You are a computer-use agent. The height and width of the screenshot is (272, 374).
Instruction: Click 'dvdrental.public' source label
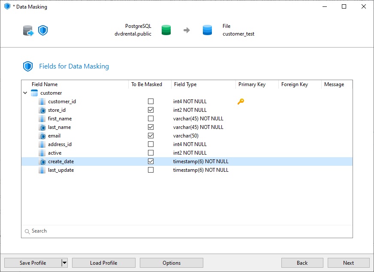tap(133, 34)
